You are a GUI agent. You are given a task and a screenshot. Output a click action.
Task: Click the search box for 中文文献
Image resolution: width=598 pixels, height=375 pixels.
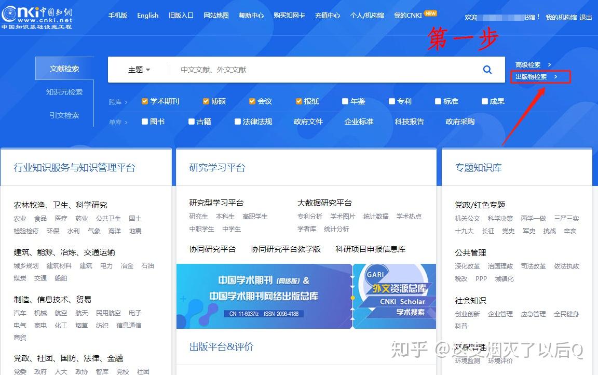tap(322, 70)
